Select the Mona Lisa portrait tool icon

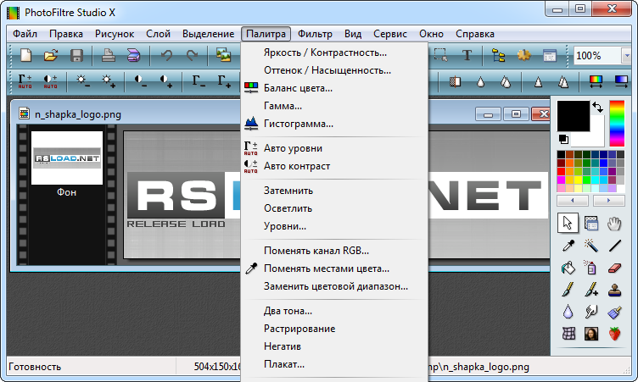click(591, 334)
